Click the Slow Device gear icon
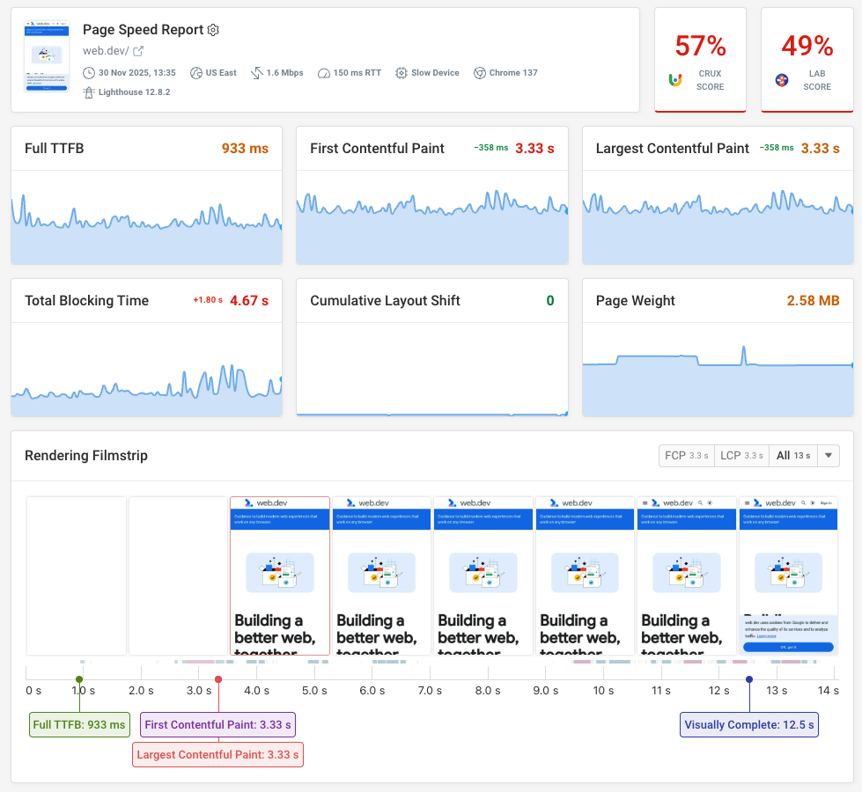Screen dimensions: 862x792 click(x=402, y=73)
